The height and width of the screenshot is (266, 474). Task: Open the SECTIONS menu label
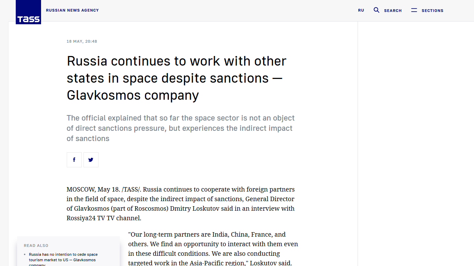pyautogui.click(x=433, y=11)
